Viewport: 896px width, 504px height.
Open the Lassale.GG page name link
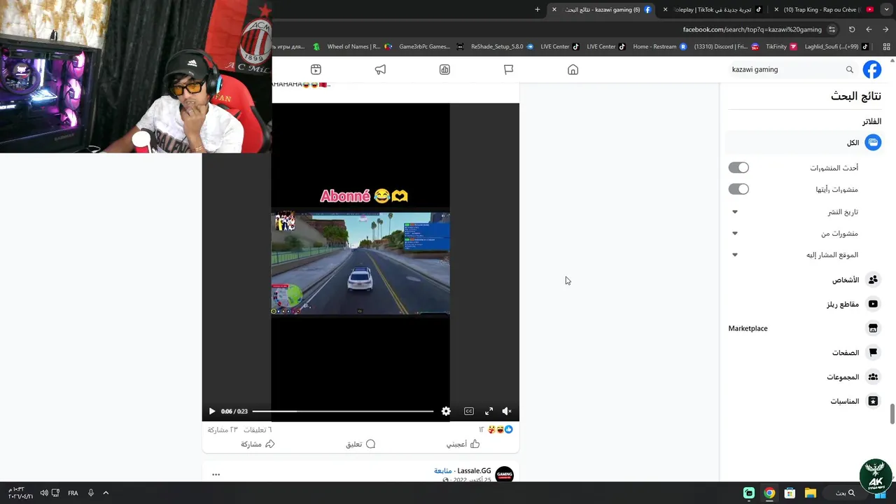click(x=474, y=471)
